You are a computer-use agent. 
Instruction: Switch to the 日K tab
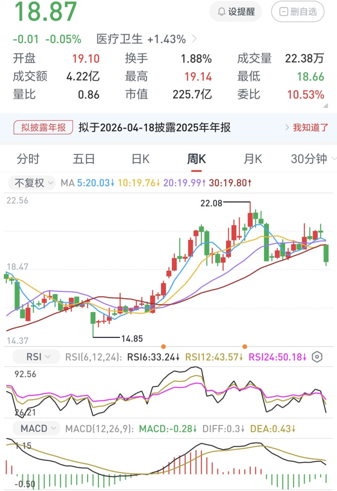tap(140, 159)
